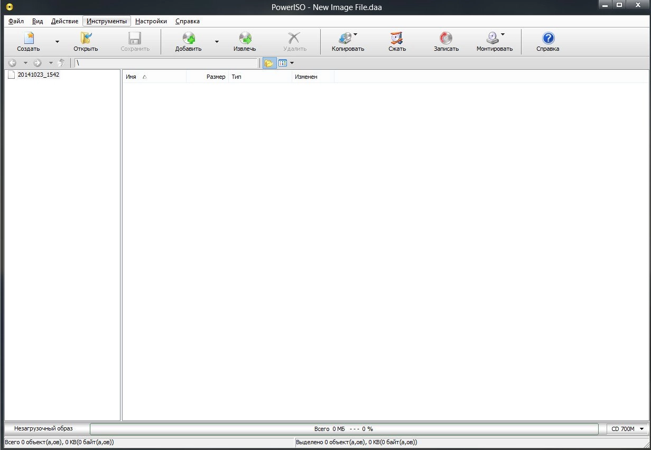
Task: Sort by the Размер column header
Action: [208, 77]
